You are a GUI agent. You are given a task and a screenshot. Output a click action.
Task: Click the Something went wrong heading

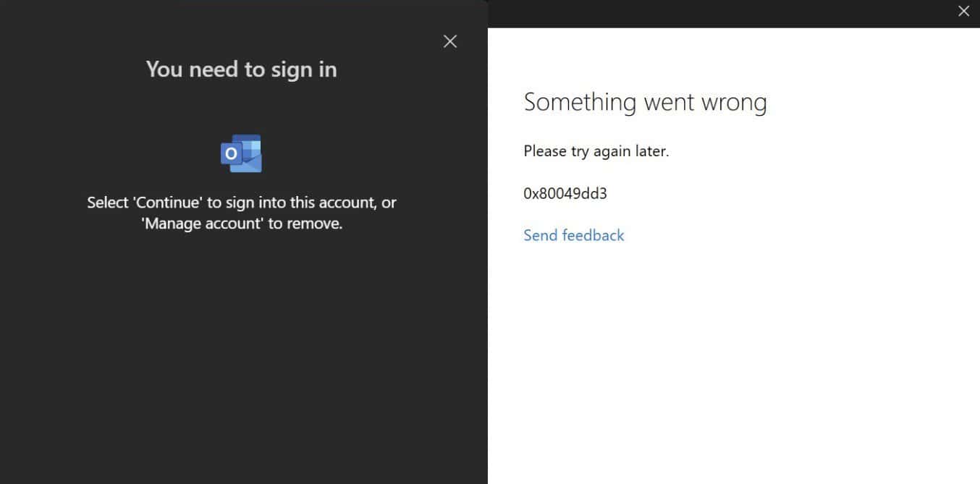point(645,101)
